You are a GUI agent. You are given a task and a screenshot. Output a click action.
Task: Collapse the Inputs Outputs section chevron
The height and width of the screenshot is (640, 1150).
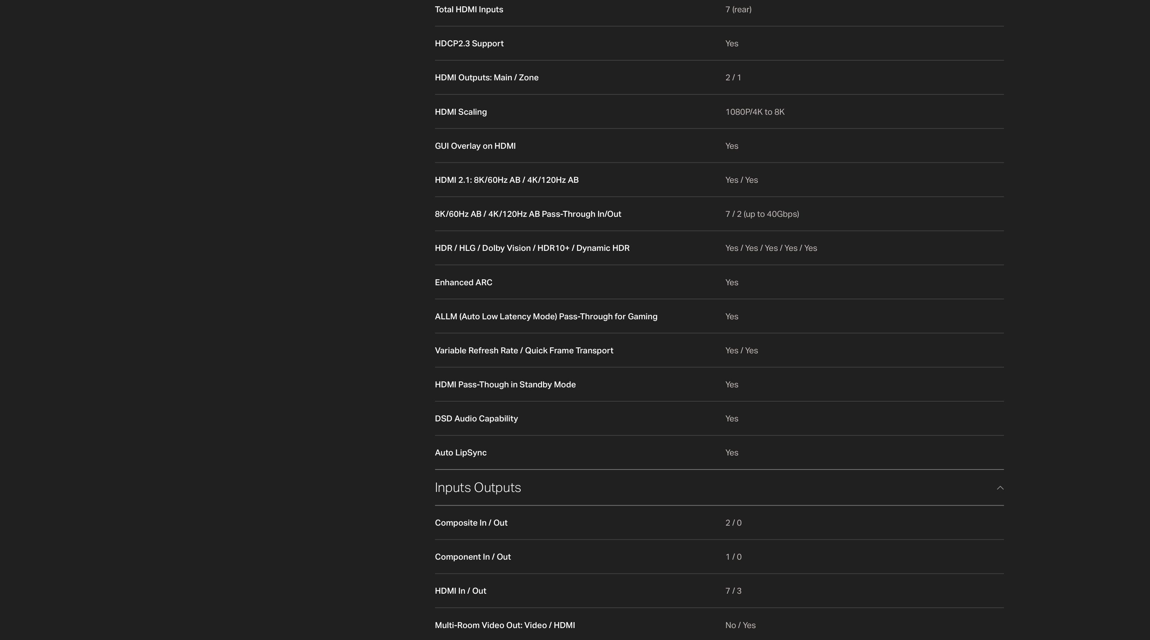[1000, 488]
